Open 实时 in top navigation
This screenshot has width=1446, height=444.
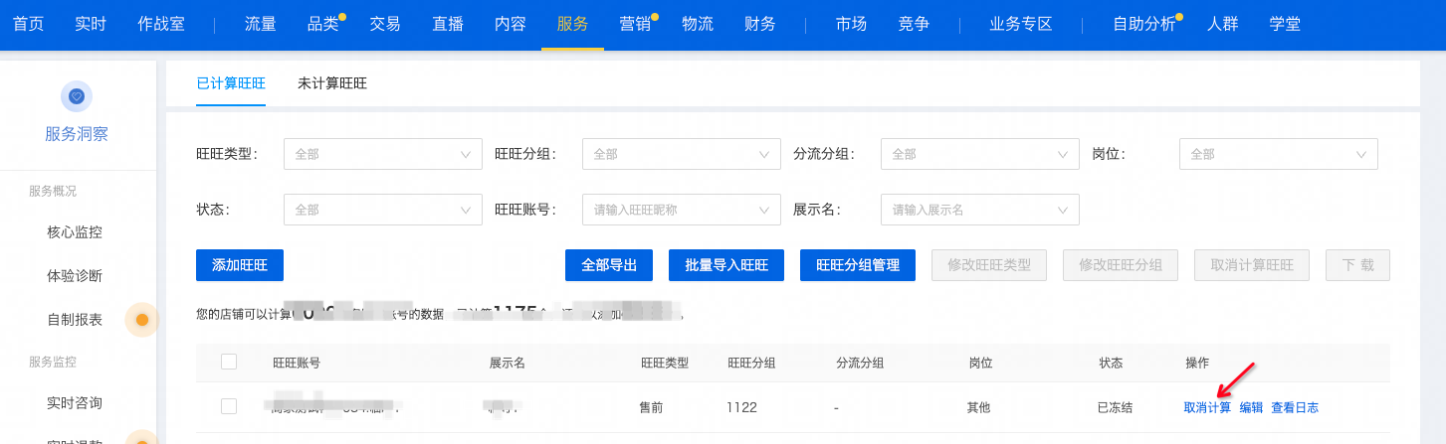(91, 24)
